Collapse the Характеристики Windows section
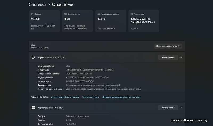The image size is (213, 126). (x=181, y=108)
